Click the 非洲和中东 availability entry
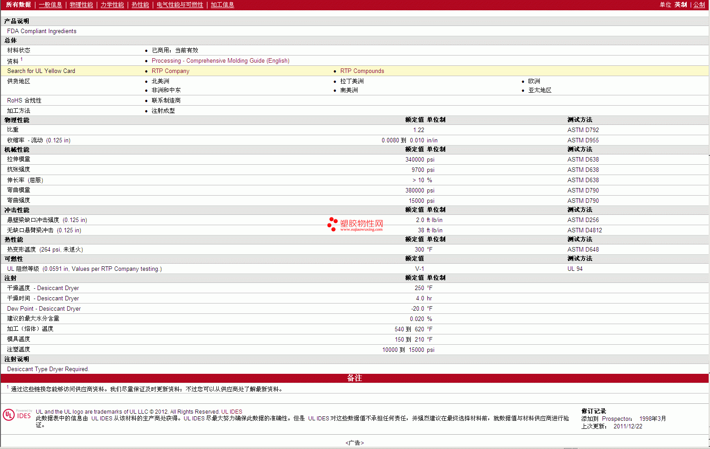This screenshot has height=449, width=710. (x=166, y=90)
